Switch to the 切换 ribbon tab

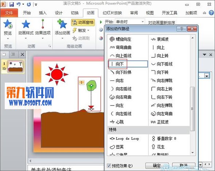75,13
